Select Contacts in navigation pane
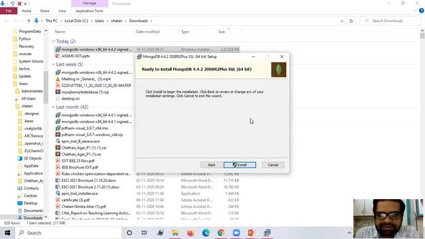The height and width of the screenshot is (239, 425). click(31, 188)
